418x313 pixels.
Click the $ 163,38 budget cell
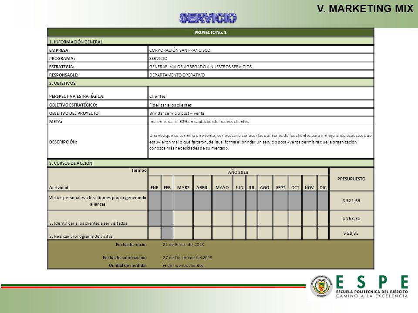pyautogui.click(x=351, y=219)
